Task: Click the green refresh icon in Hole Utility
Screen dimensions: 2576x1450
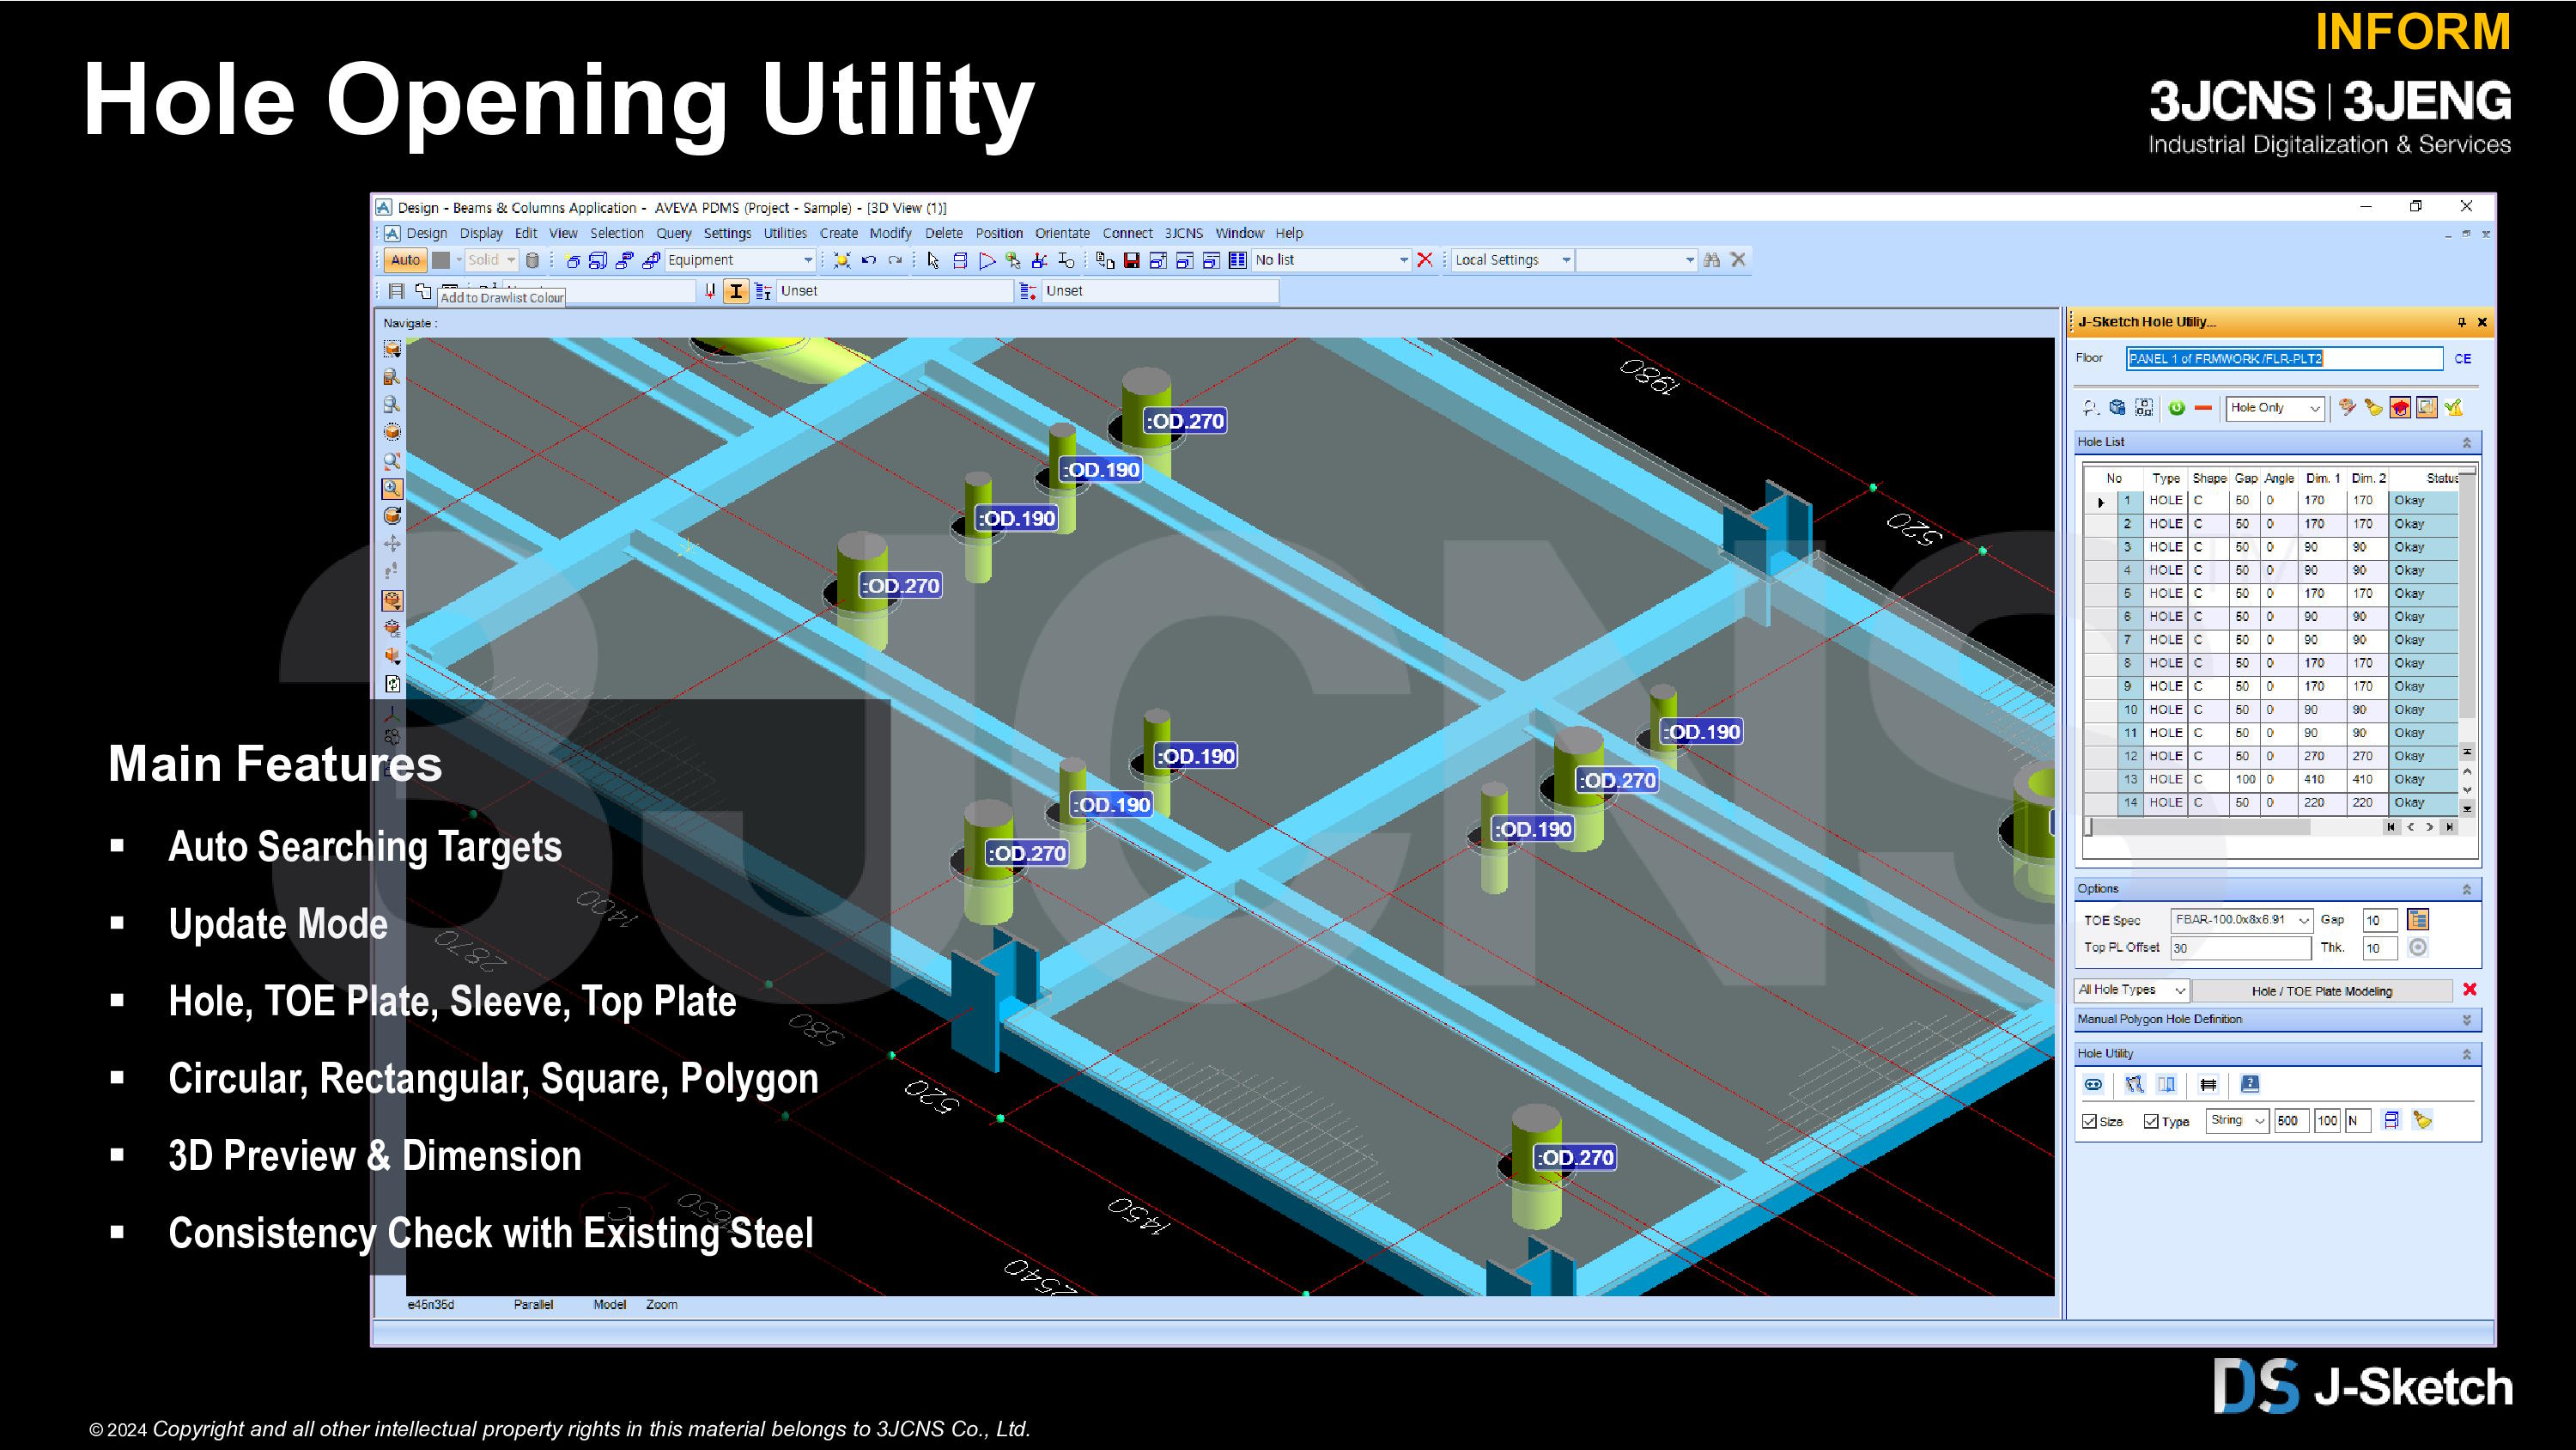Action: (x=2177, y=407)
